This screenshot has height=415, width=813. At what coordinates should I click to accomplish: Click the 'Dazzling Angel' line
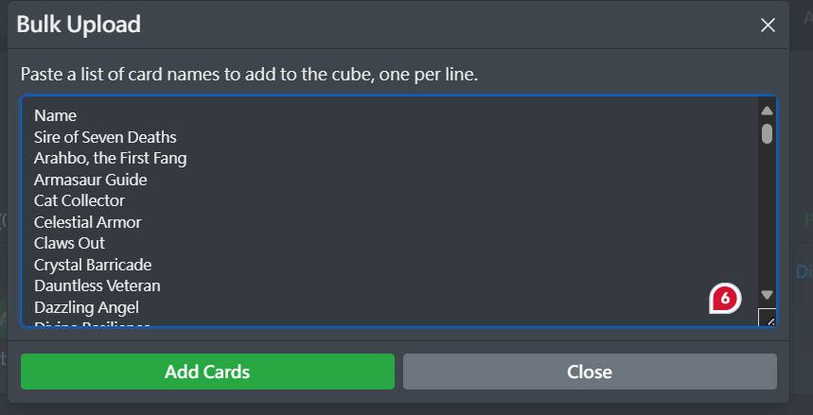coord(87,307)
